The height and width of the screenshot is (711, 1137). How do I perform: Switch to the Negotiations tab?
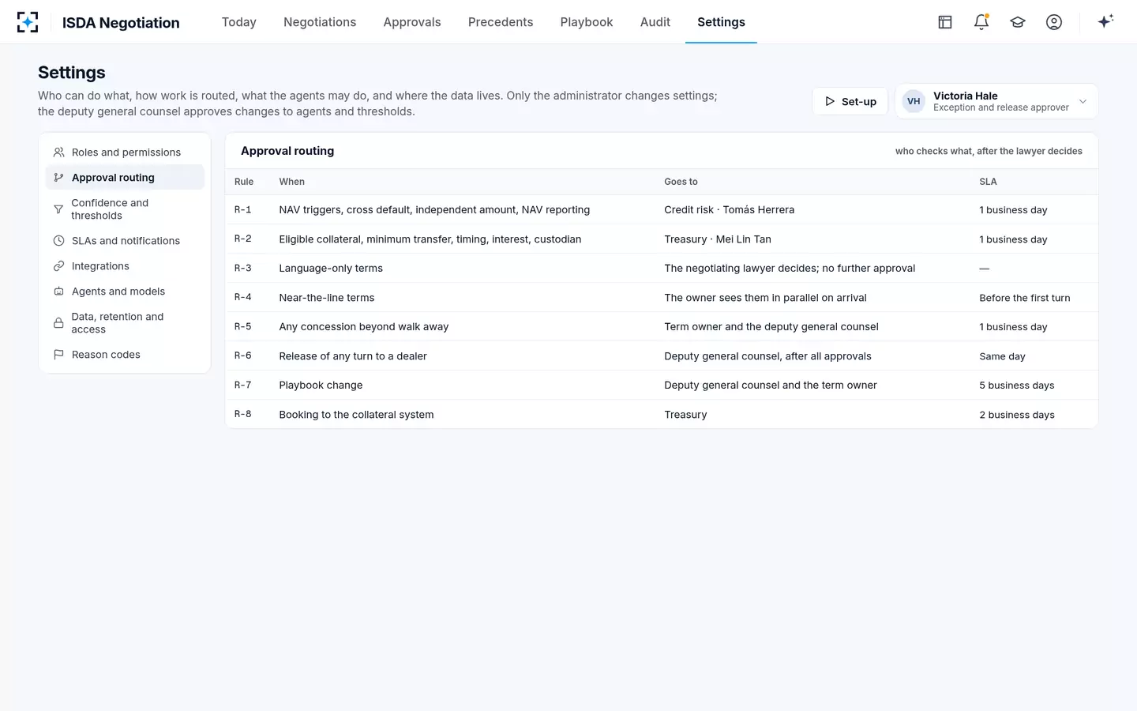[320, 22]
